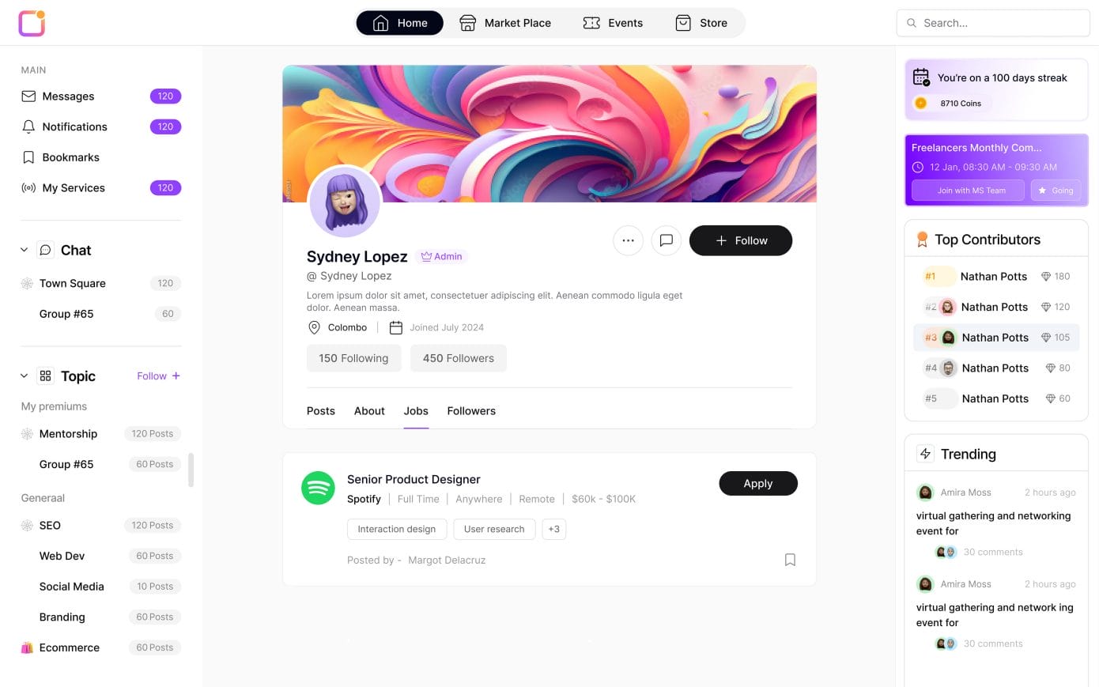Bookmark the Senior Product Designer job
1099x687 pixels.
pos(790,560)
